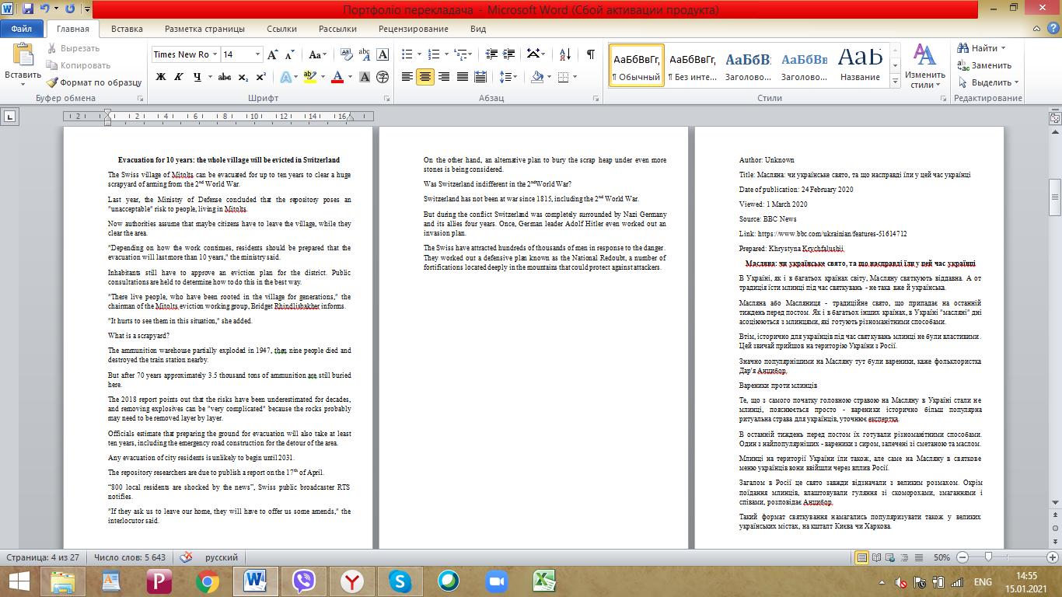Toggle strikethrough formatting
This screenshot has width=1062, height=597.
tap(225, 77)
